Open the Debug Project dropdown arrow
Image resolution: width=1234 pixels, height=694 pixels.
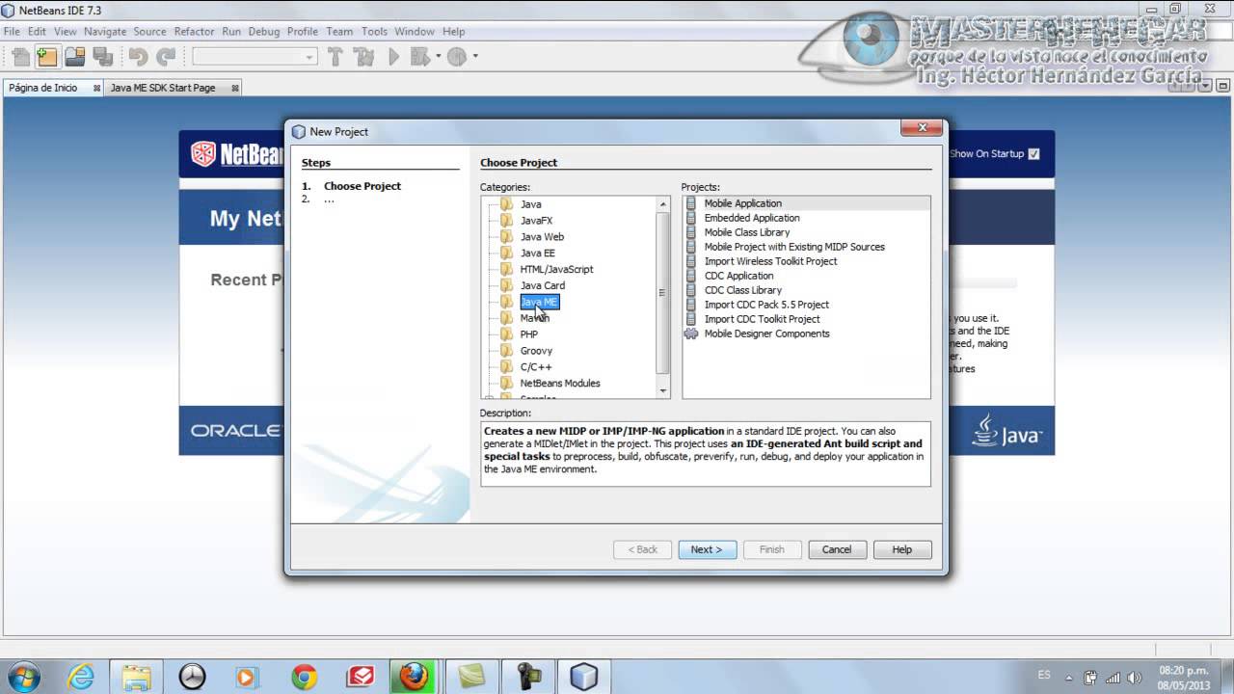point(438,57)
